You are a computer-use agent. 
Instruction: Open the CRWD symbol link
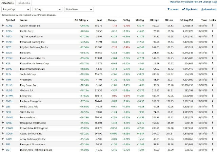[x=9, y=128]
